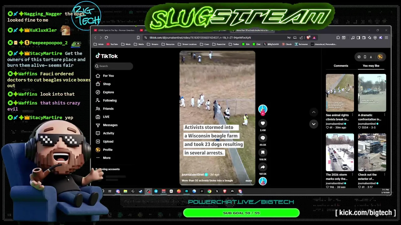Open 'The 2026 storm marks only the' thumbnail
The image size is (401, 225).
[x=340, y=152]
